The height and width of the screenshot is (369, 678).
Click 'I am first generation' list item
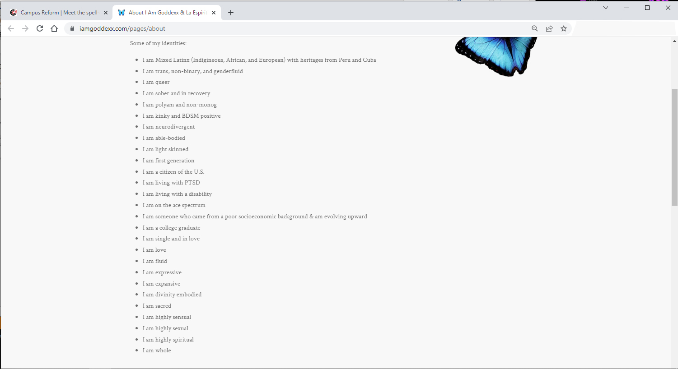168,161
